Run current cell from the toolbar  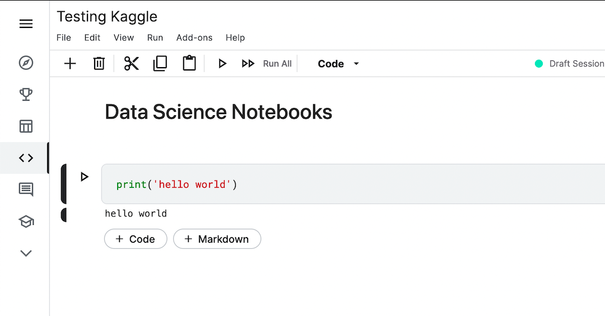point(222,64)
